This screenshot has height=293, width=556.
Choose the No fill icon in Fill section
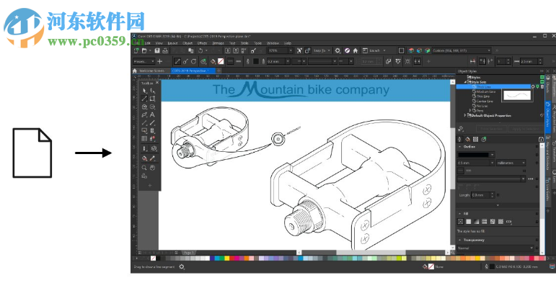[x=460, y=222]
